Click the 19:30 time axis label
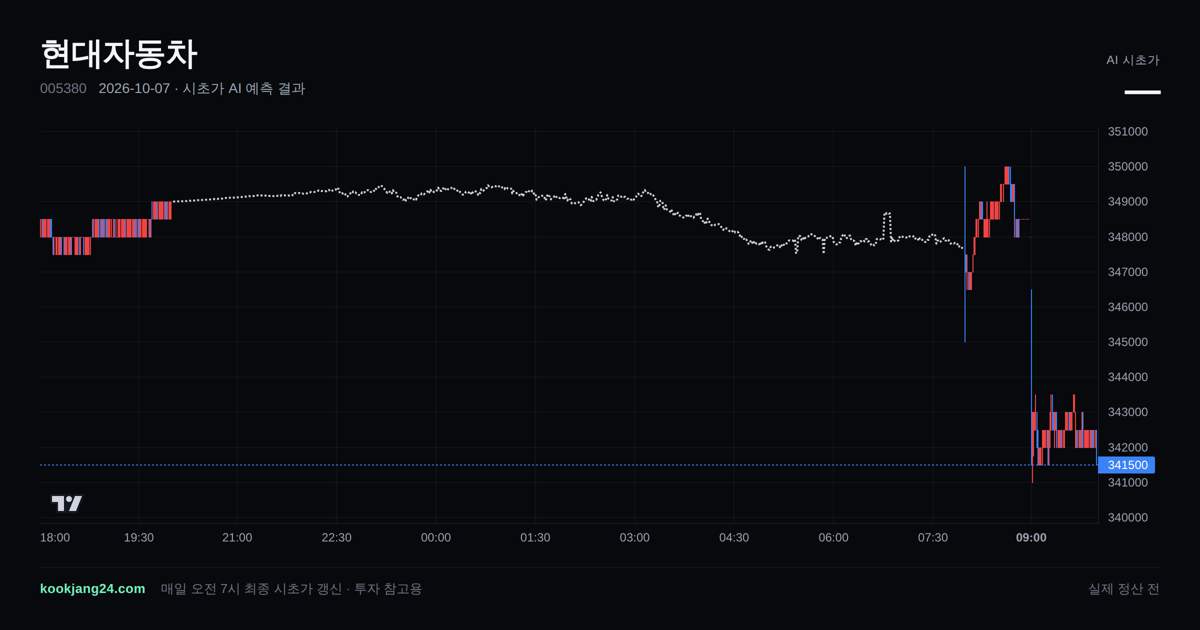The width and height of the screenshot is (1200, 630). (139, 537)
